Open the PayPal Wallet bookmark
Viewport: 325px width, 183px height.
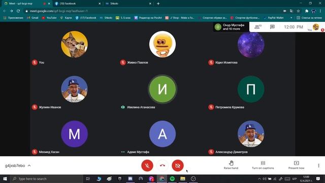pos(274,18)
